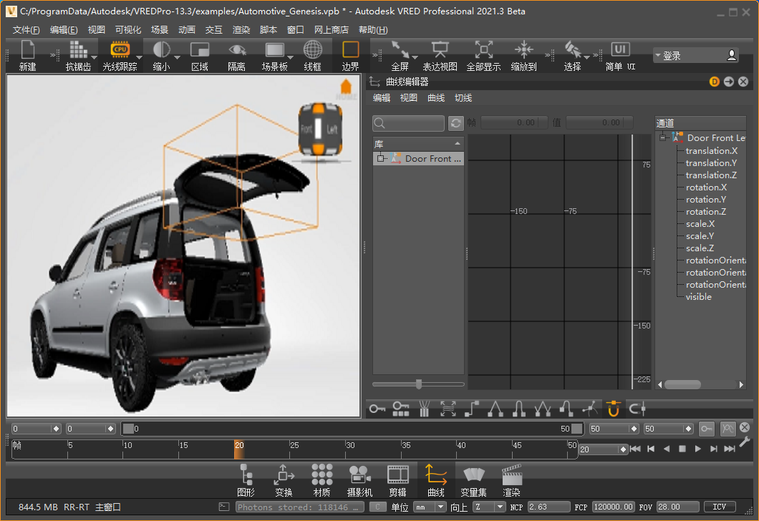Viewport: 759px width, 521px height.
Task: Open the 向上 Z axis dropdown
Action: [488, 507]
